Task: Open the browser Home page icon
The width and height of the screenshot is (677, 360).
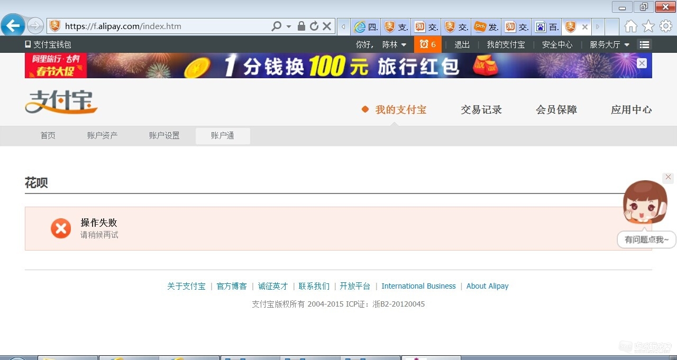Action: 630,26
